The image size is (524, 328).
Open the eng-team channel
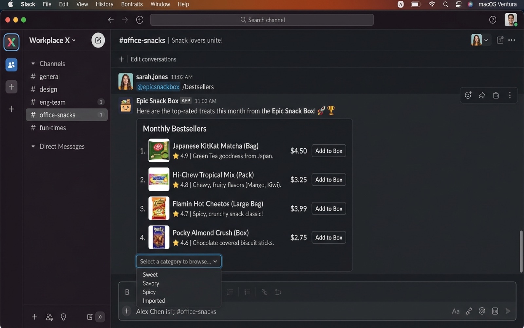67,102
